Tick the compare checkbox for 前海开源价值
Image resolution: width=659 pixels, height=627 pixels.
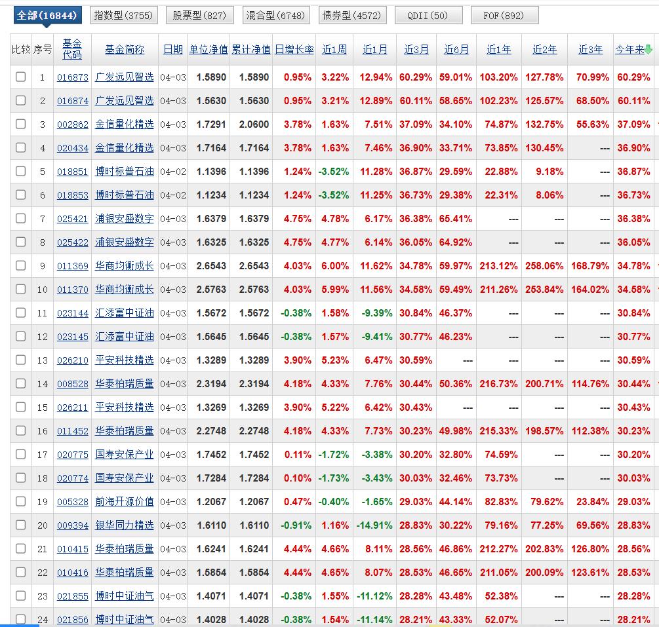point(20,501)
